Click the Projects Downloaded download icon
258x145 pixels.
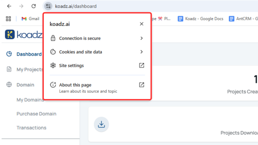click(x=101, y=124)
